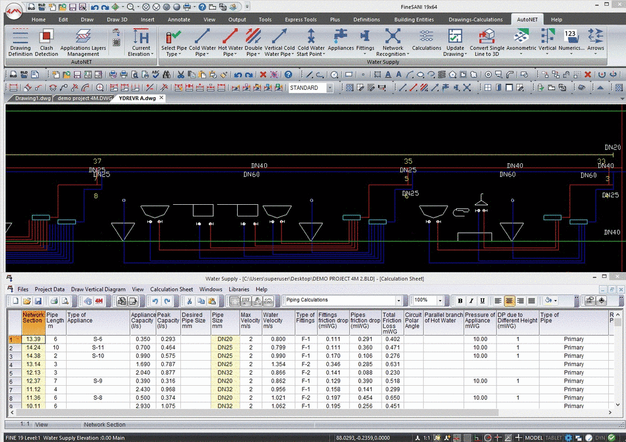The image size is (626, 442).
Task: Expand the Select Pipe Type dropdown arrow
Action: point(180,54)
